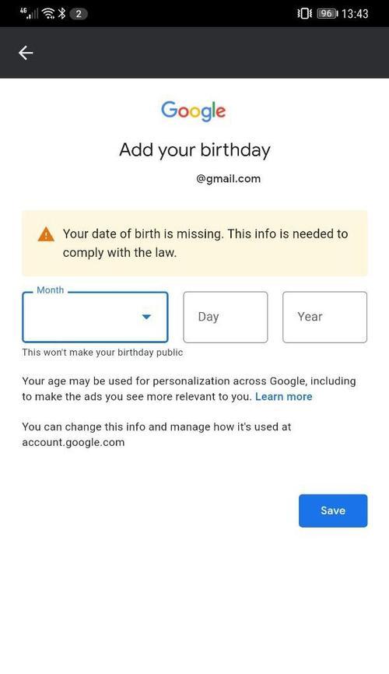Click the Google logo
Screen dimensions: 389x674
click(194, 111)
